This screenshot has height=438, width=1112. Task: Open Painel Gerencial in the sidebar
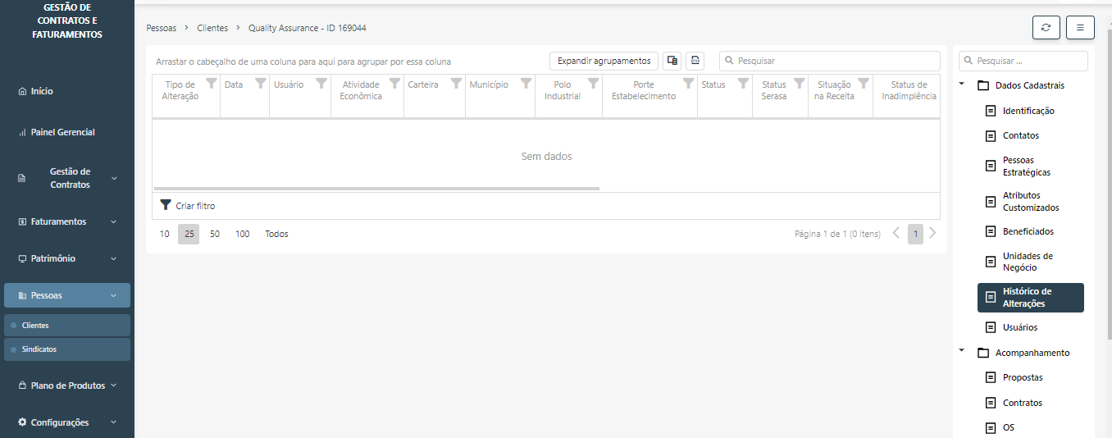62,132
